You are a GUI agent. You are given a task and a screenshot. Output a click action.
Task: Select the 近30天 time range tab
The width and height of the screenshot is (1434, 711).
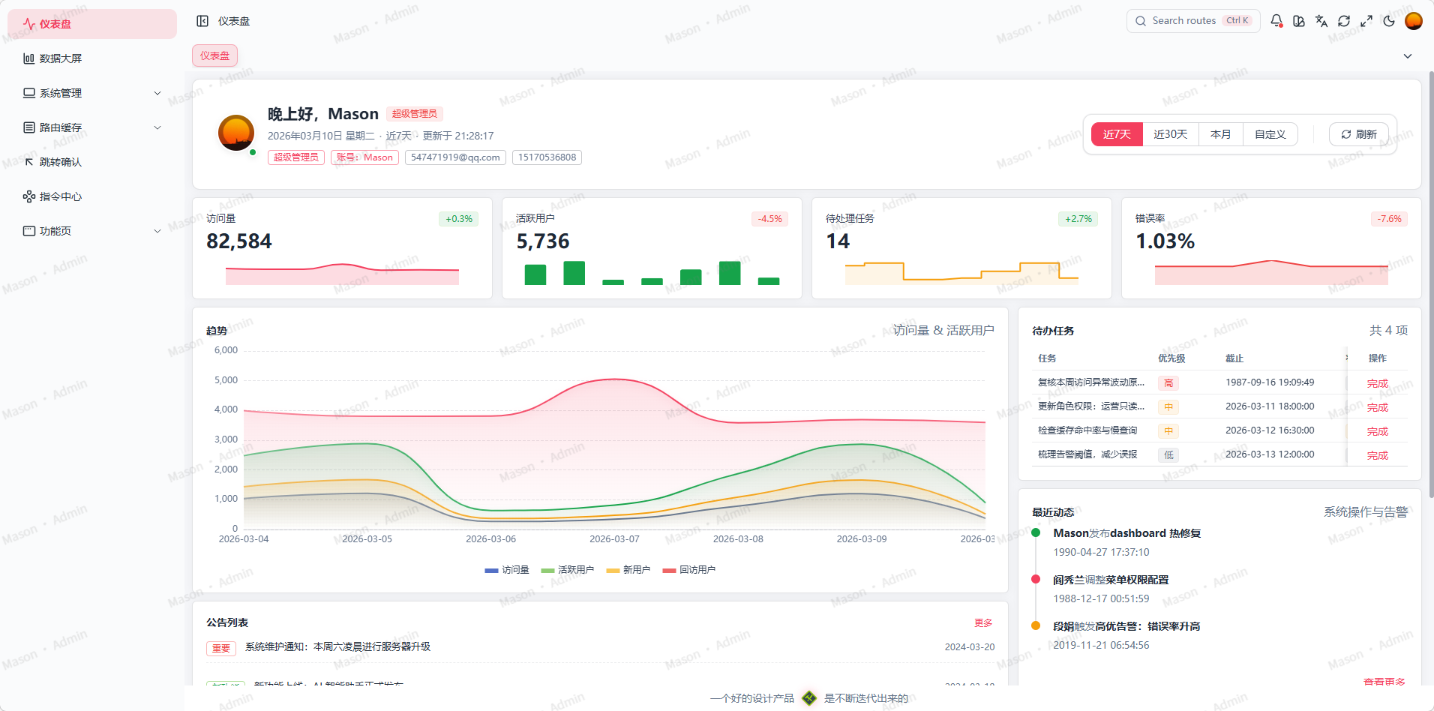tap(1170, 134)
